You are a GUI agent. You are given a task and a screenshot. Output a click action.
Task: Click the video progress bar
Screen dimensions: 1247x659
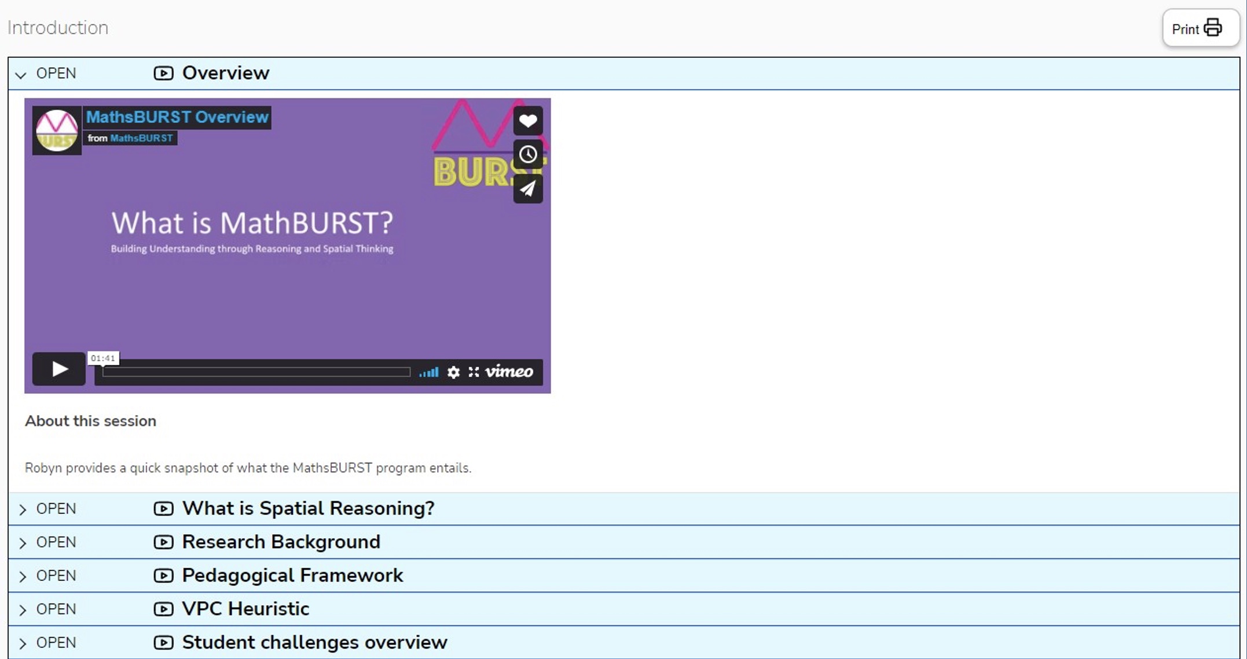[x=256, y=372]
